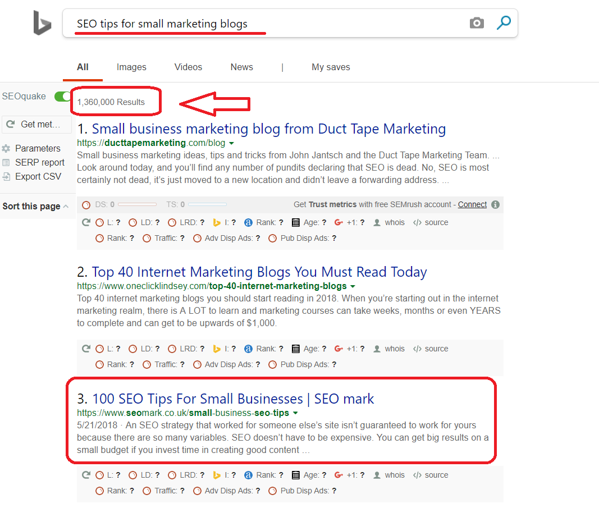The height and width of the screenshot is (508, 599).
Task: Open Duct Tape Marketing blog result title
Action: (269, 129)
